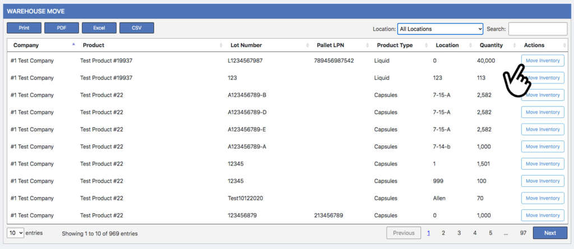This screenshot has width=574, height=249.
Task: Open the All Locations dropdown
Action: pyautogui.click(x=440, y=29)
